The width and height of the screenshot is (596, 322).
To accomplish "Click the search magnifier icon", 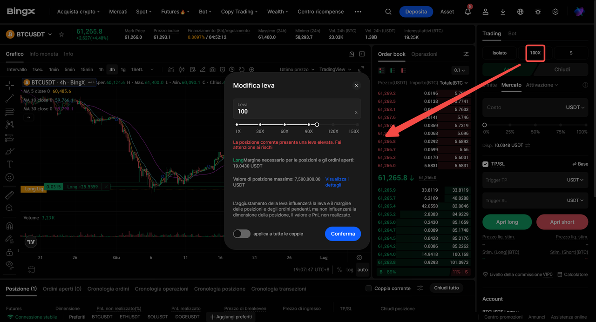I will tap(388, 12).
